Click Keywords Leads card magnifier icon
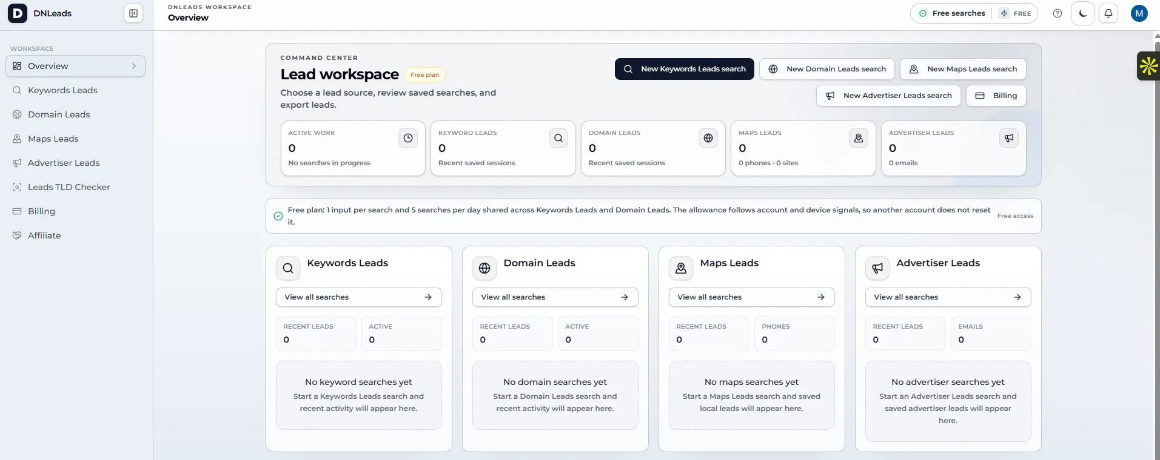 (x=288, y=268)
